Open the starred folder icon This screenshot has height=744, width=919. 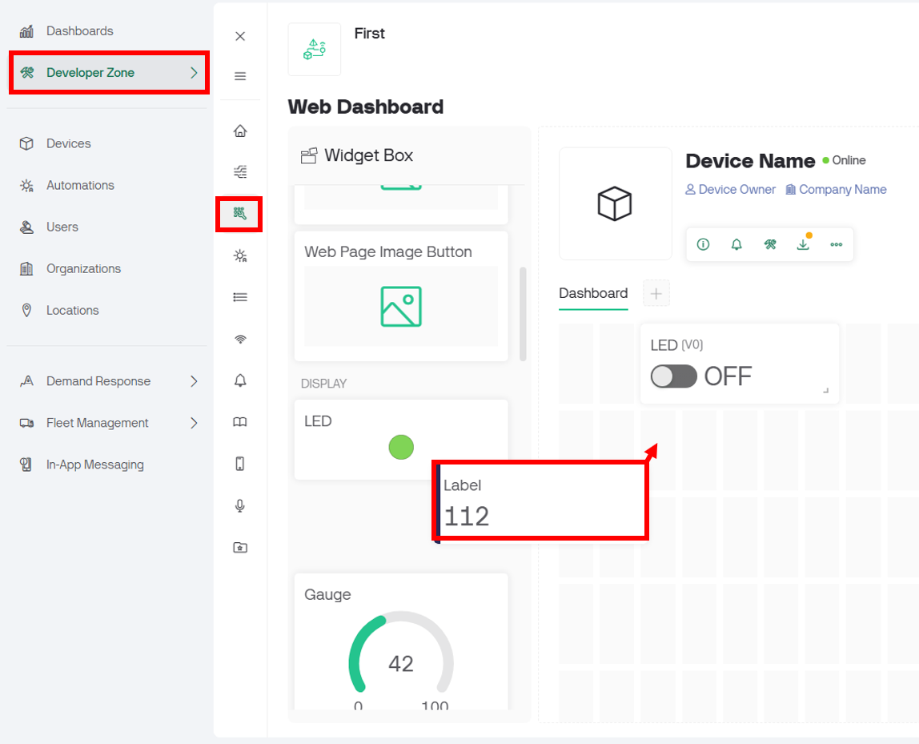coord(239,548)
